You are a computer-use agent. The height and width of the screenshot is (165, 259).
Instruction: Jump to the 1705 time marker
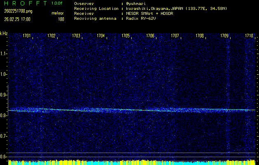[126, 36]
